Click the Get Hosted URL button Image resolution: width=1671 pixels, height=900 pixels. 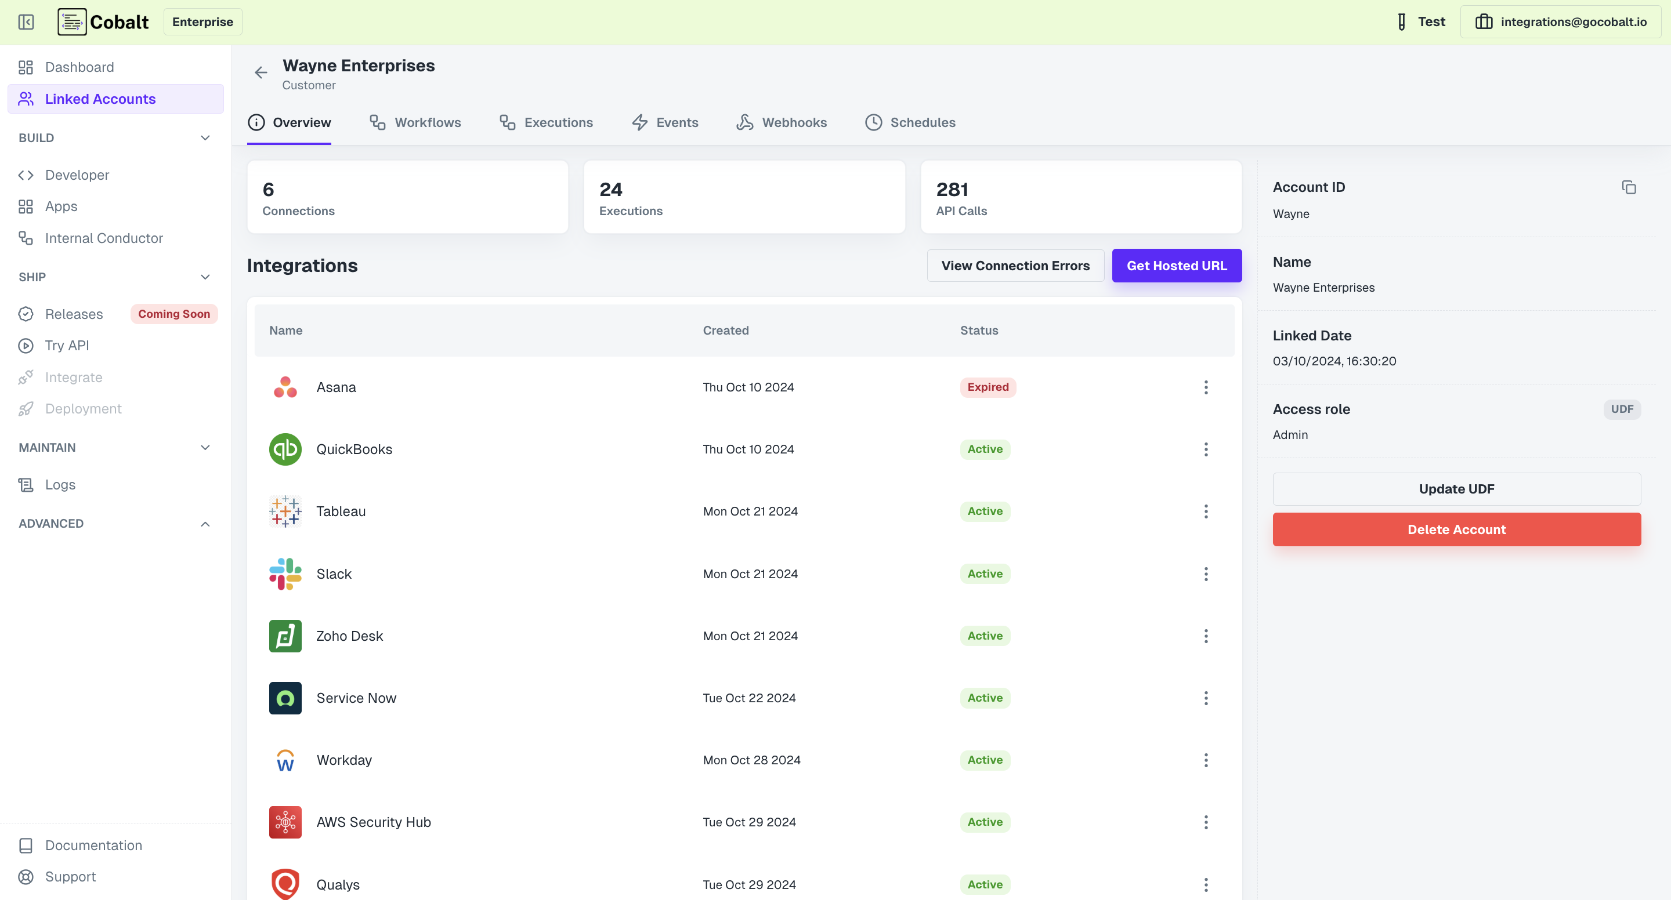1176,266
